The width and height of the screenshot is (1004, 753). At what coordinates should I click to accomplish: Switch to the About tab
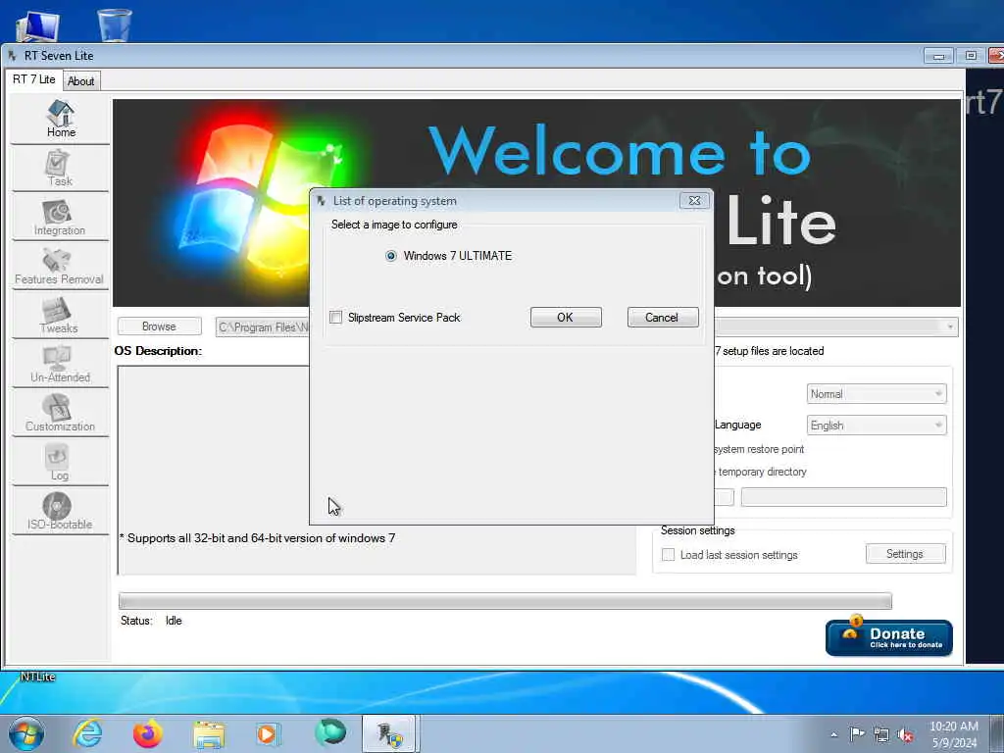click(x=80, y=81)
